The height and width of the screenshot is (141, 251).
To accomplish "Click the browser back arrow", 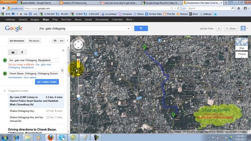I will (x=4, y=8).
